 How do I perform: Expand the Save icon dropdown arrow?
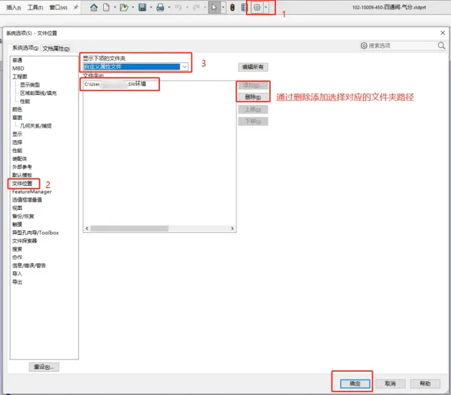click(150, 8)
